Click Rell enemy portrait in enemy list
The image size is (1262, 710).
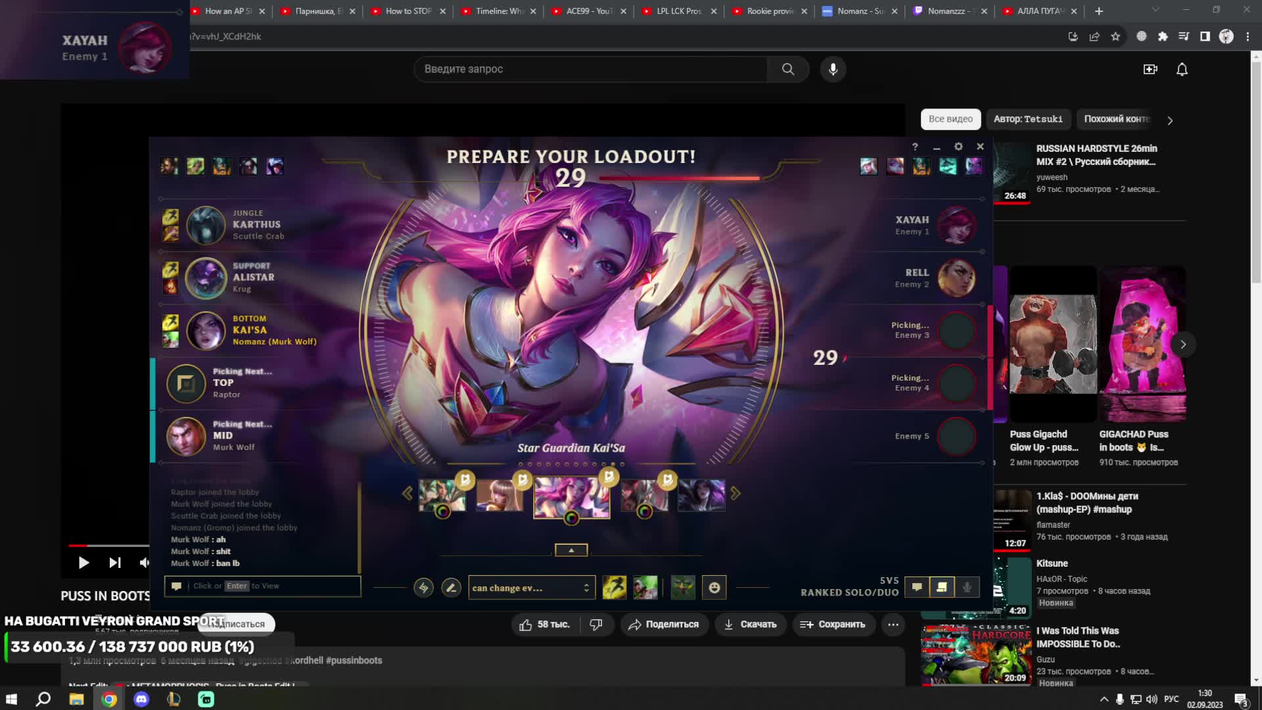pyautogui.click(x=956, y=277)
